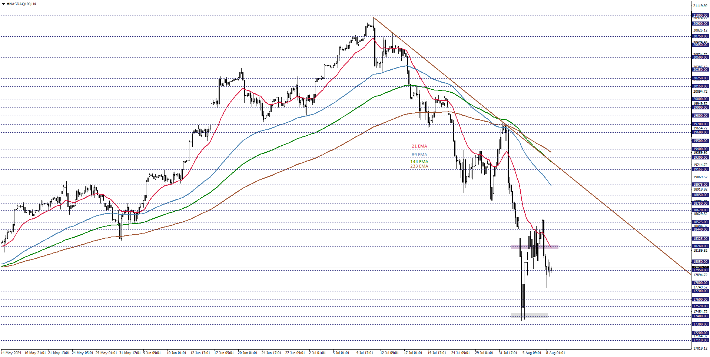Click the 17520.00 price level label
Viewport: 710px width, 357px height.
(700, 306)
